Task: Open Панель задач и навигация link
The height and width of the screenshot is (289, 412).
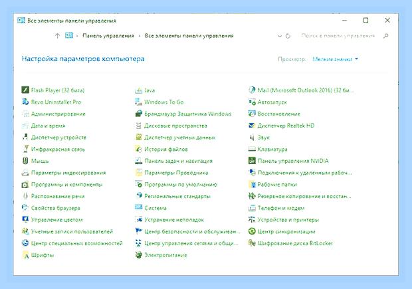Action: [178, 161]
